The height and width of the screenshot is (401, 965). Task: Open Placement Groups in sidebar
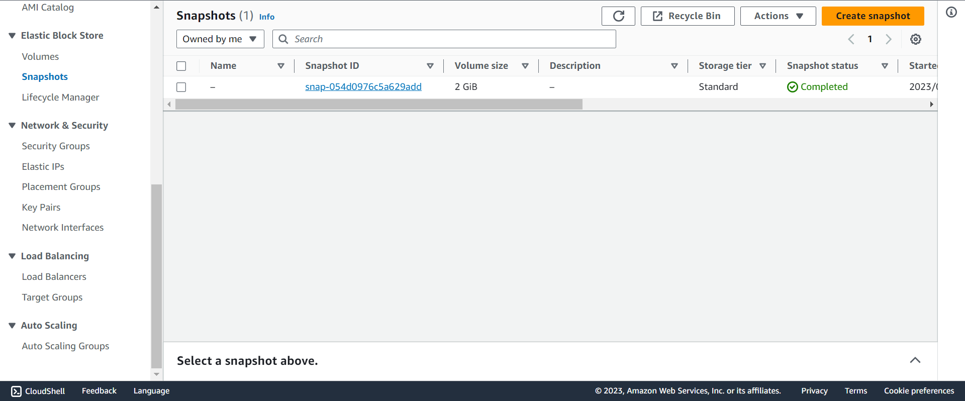(61, 187)
